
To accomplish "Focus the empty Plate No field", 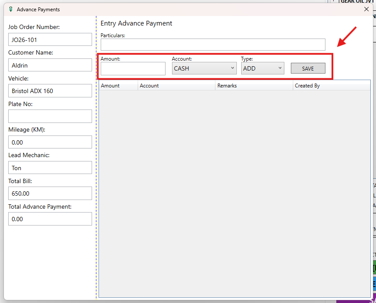I will [x=50, y=116].
